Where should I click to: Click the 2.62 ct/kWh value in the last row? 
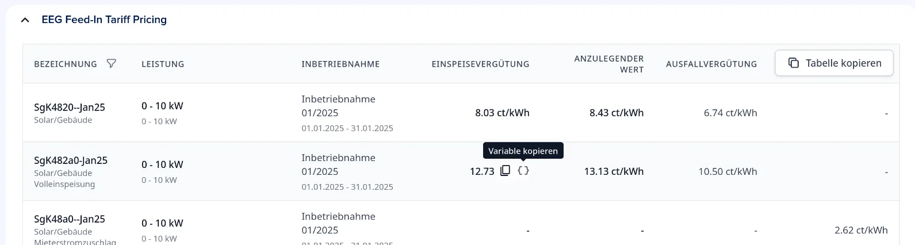pyautogui.click(x=861, y=230)
